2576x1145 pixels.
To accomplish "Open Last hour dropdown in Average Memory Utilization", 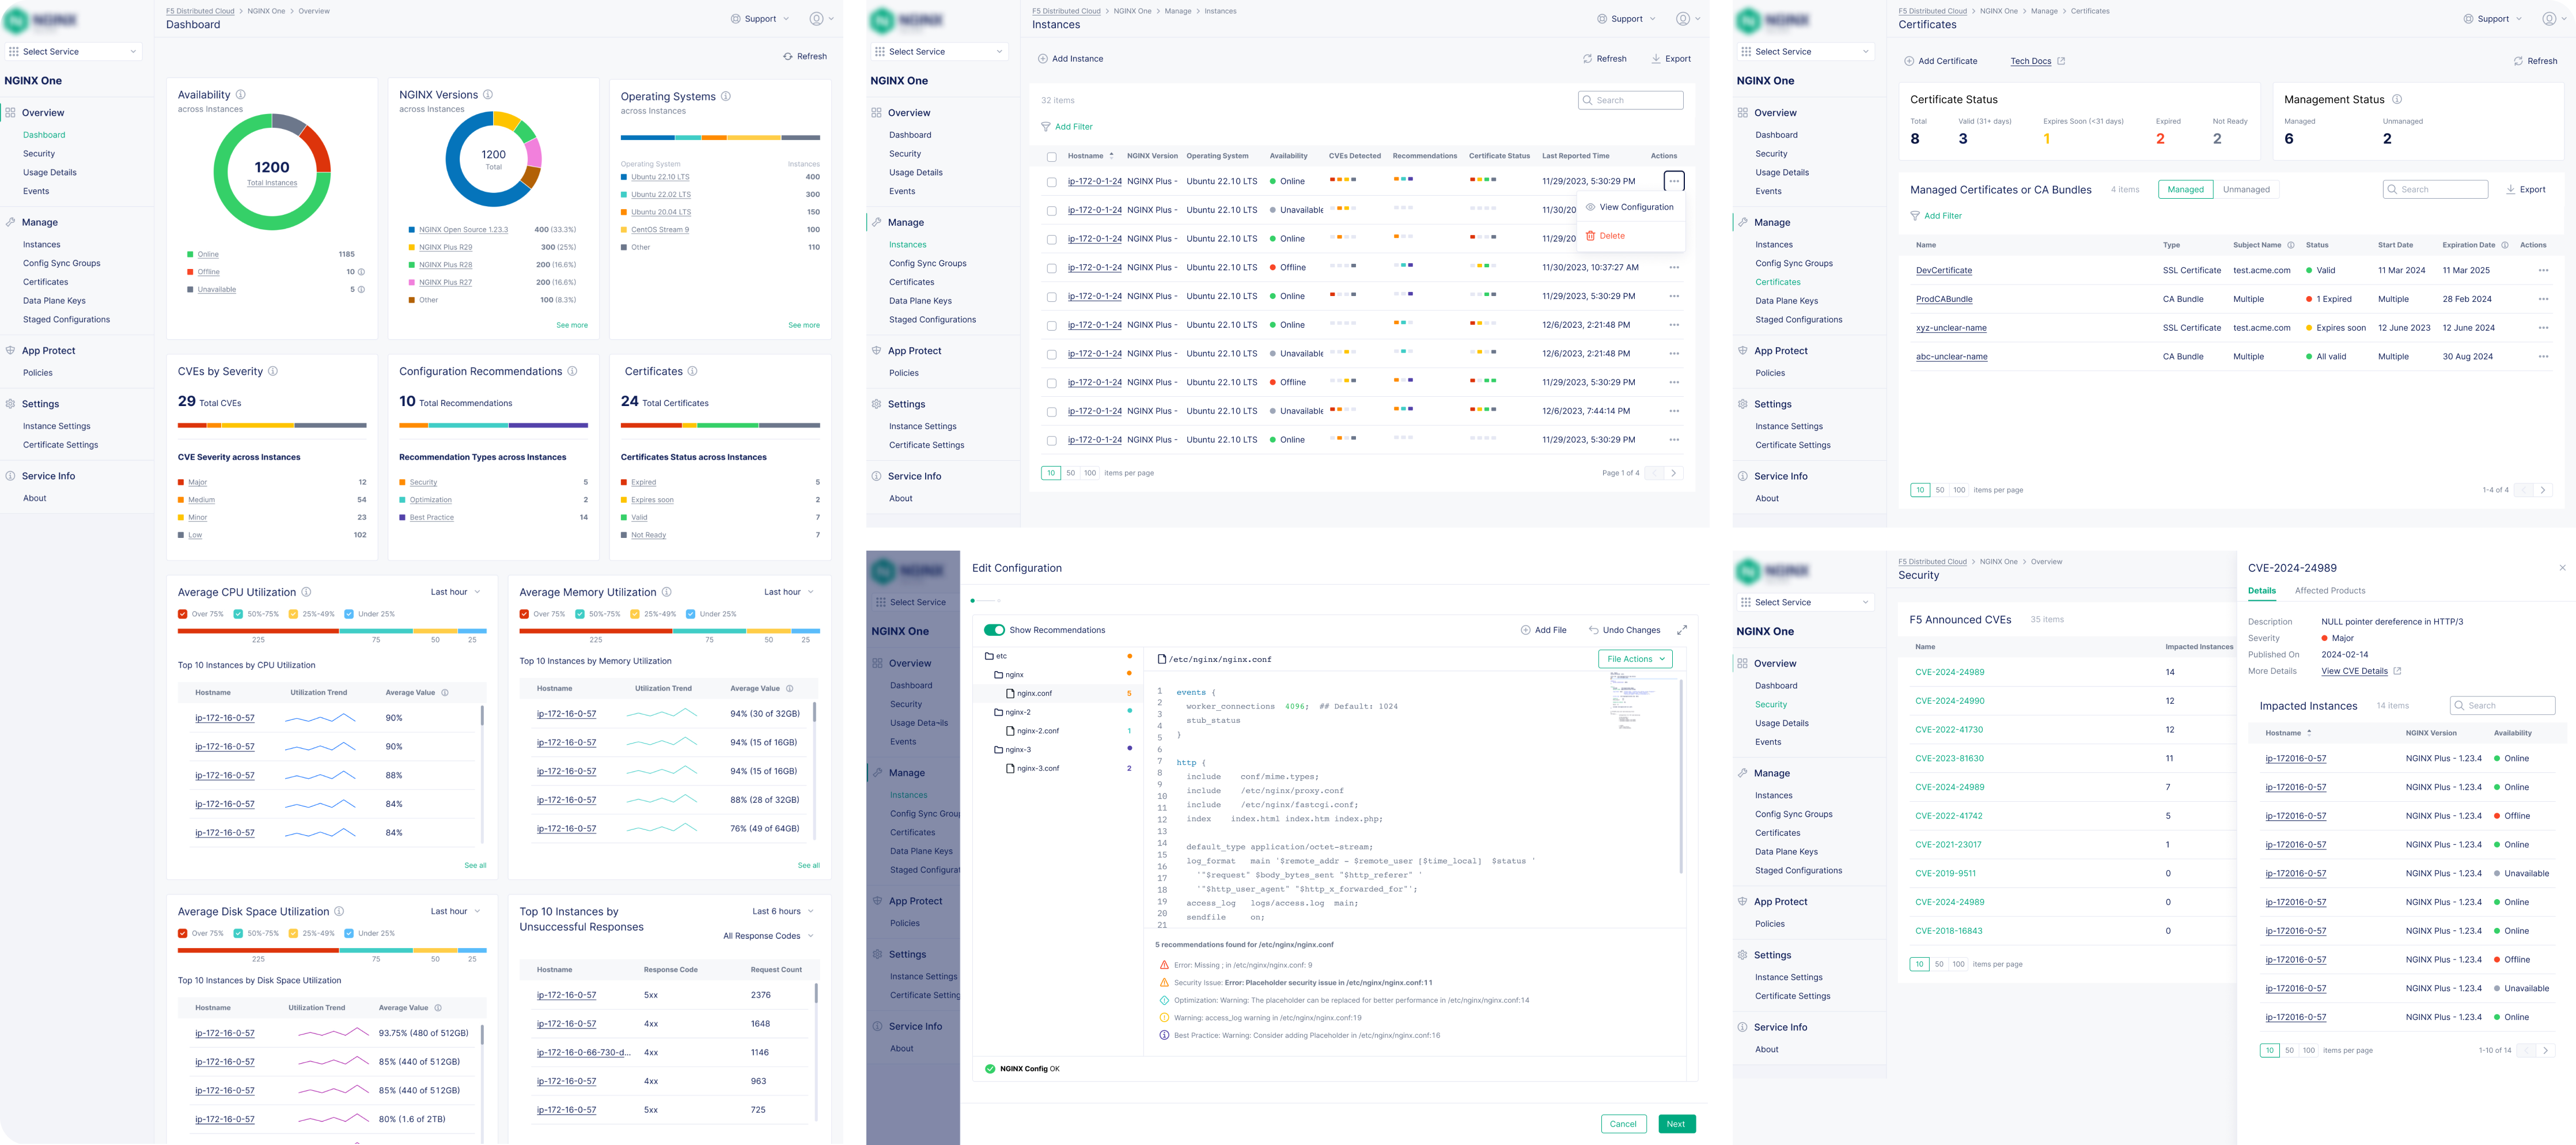I will point(789,592).
